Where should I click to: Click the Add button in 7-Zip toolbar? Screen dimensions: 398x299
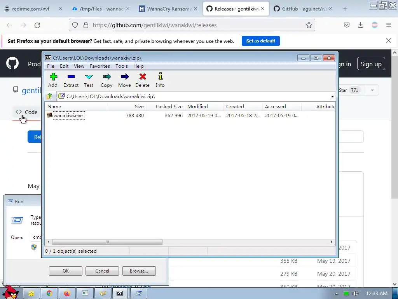pyautogui.click(x=53, y=80)
